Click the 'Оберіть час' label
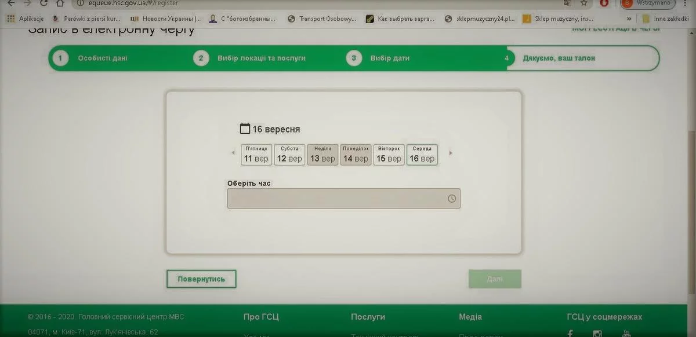Screen dimensions: 696x337 (x=249, y=183)
